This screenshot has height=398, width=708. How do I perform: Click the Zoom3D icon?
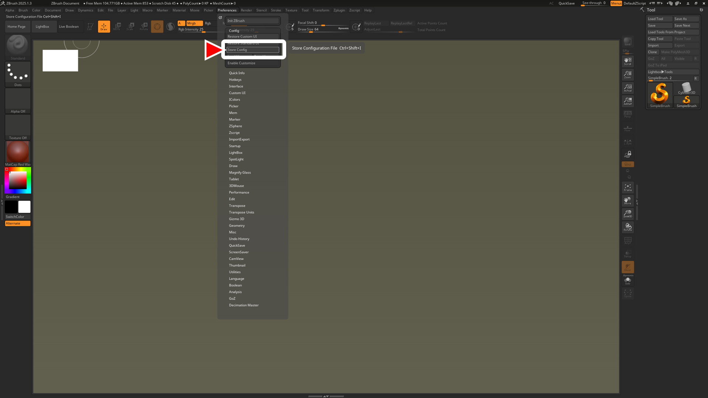coord(628,214)
